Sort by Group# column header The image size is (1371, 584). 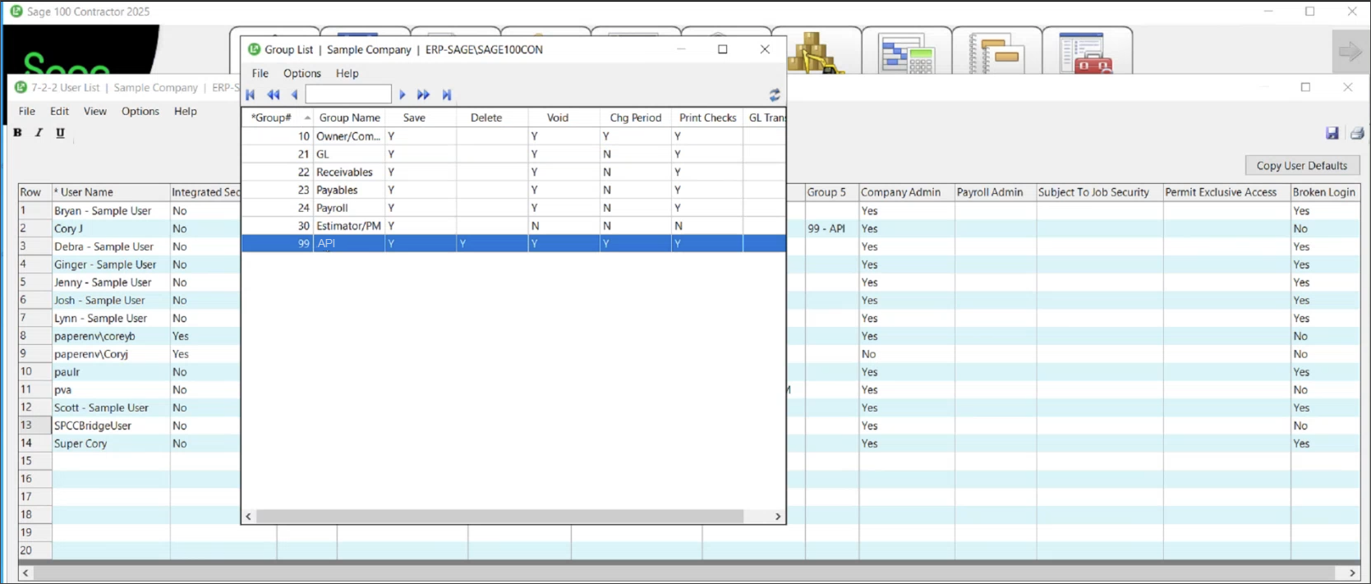click(277, 118)
